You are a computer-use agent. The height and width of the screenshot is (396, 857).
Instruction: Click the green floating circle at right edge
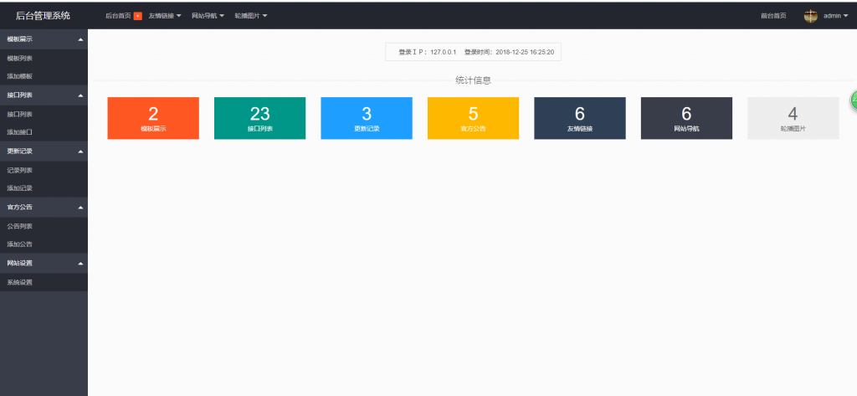pos(854,100)
